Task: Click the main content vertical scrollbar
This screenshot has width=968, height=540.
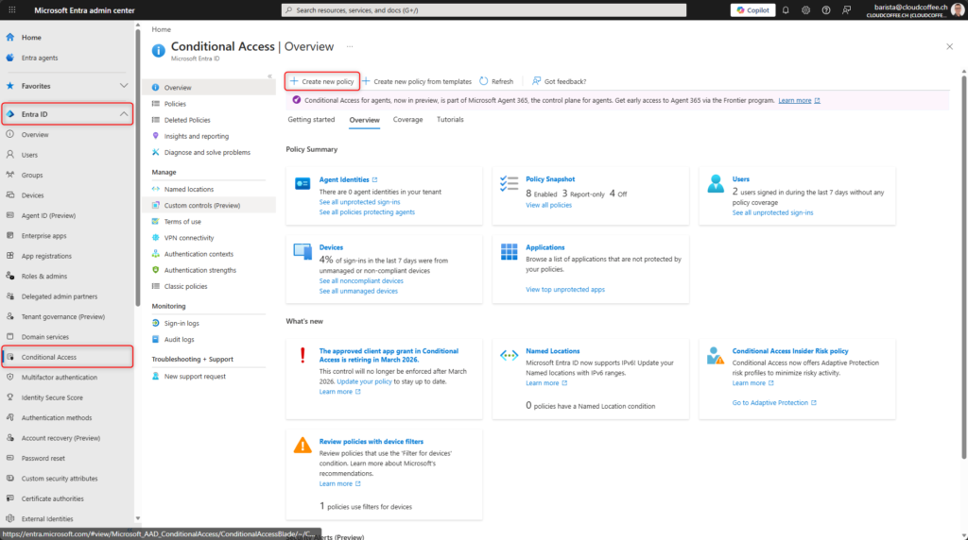Action: pyautogui.click(x=963, y=265)
